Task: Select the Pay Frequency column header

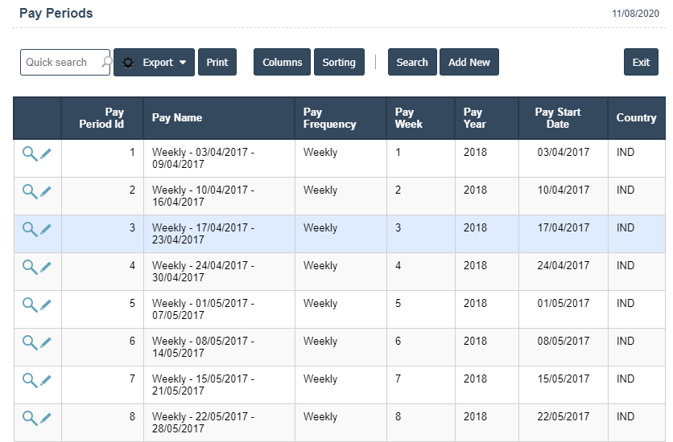Action: [329, 118]
